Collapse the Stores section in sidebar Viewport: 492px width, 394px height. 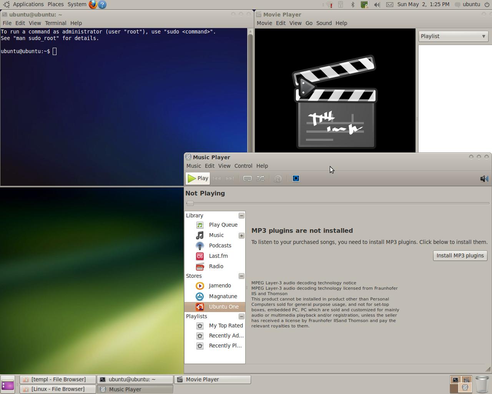pos(241,276)
